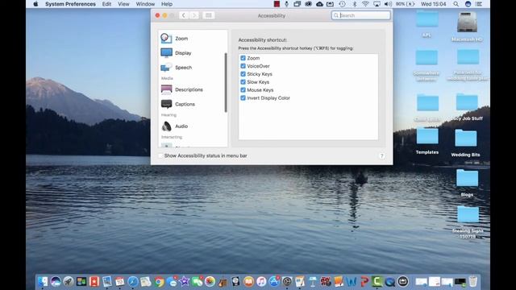Click the battery percentage indicator
This screenshot has height=290, width=516.
[405, 4]
